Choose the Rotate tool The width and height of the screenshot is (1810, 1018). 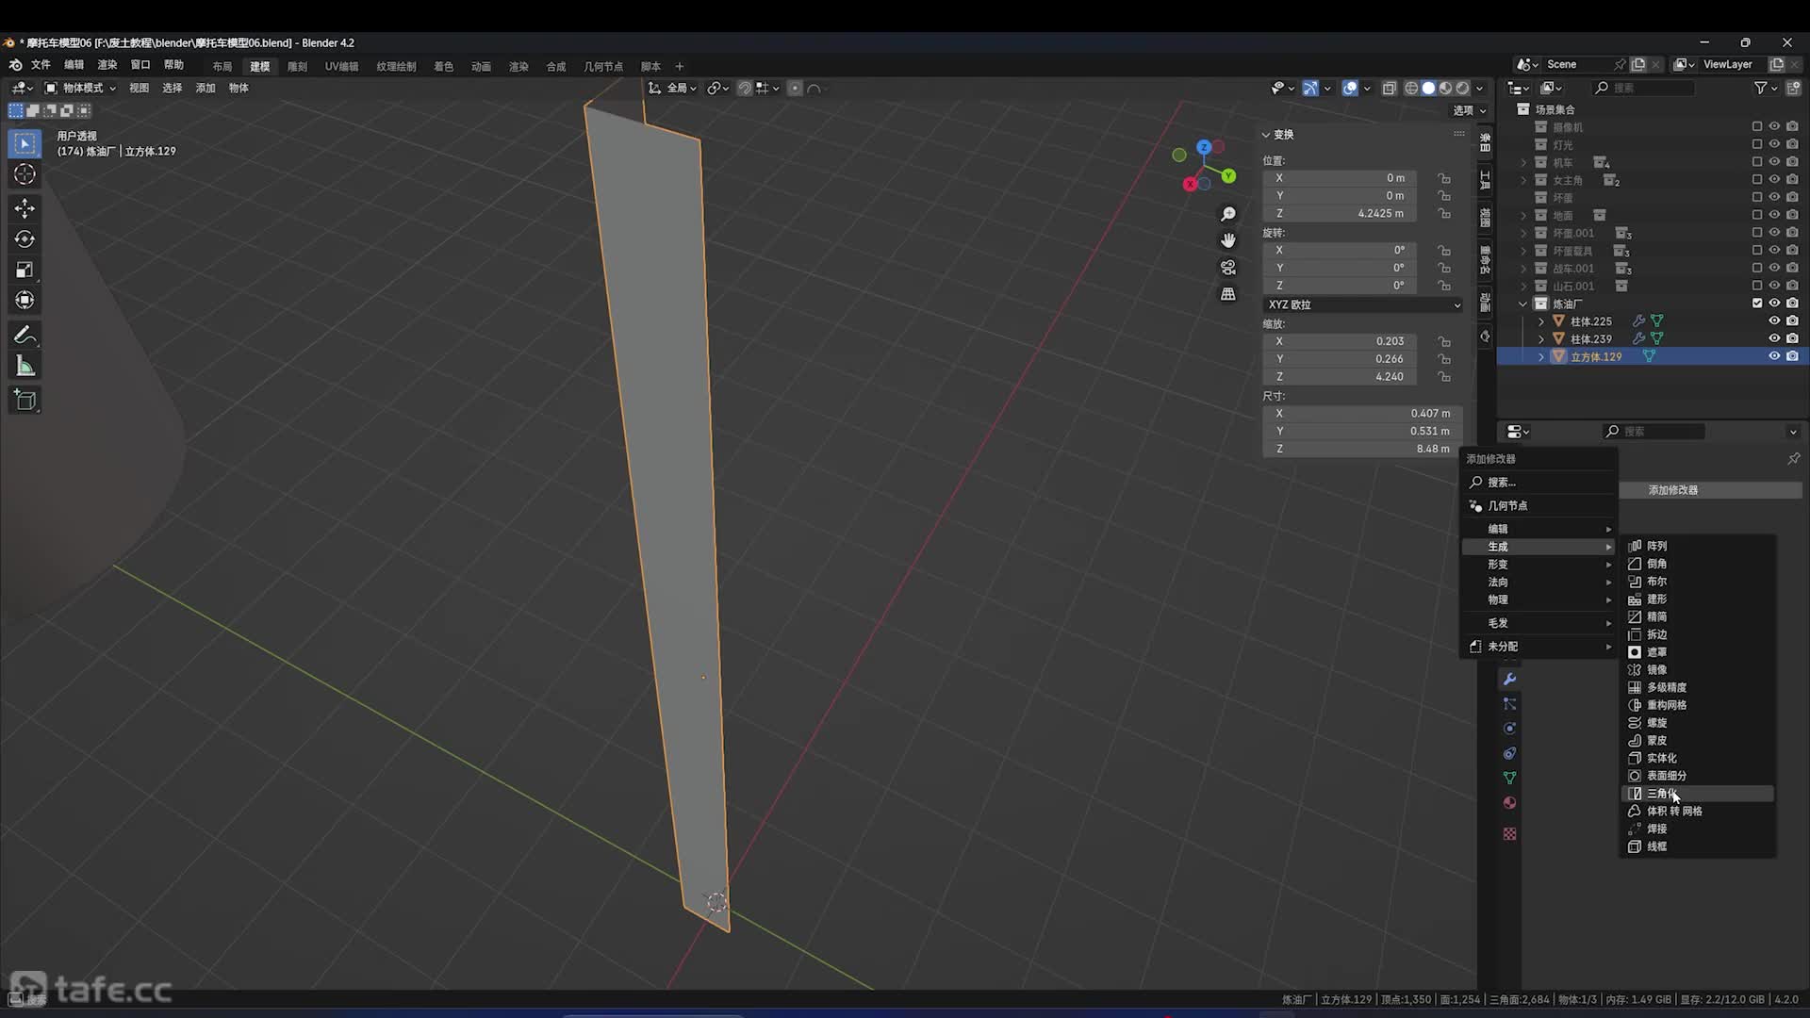click(x=25, y=238)
